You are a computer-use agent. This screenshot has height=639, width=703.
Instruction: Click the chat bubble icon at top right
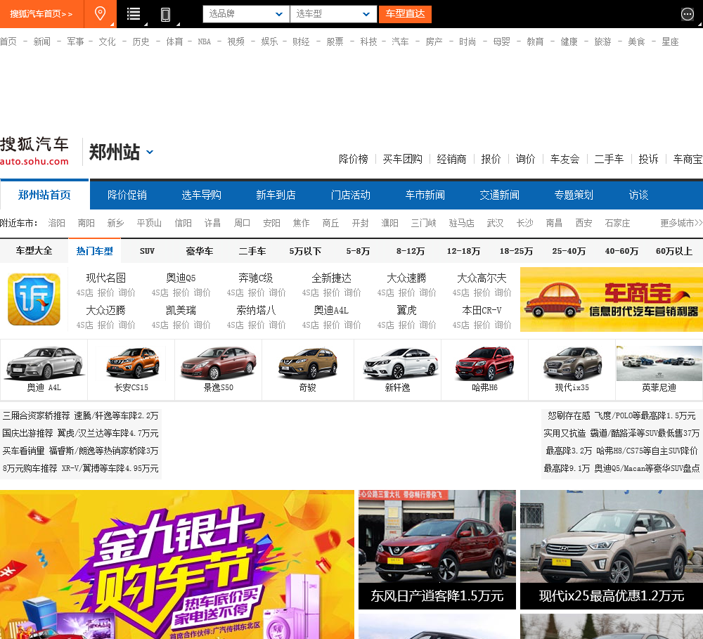[688, 14]
